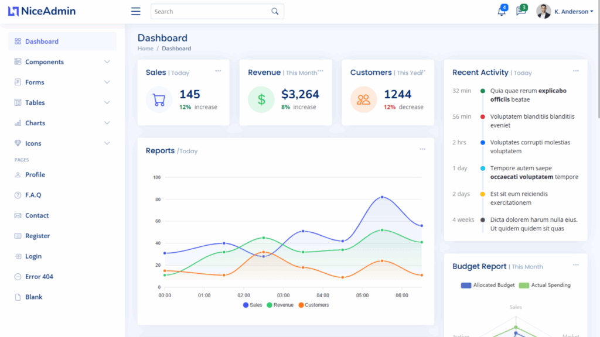Screen dimensions: 600x337
Task: Click the Blank page file icon
Action: [x=18, y=297]
